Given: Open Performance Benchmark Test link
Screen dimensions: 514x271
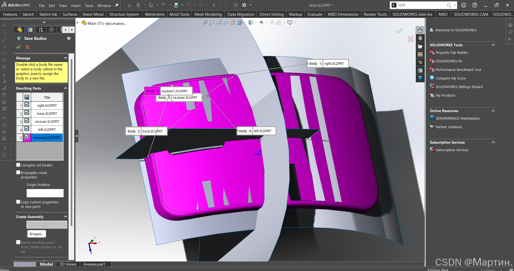Looking at the screenshot, I should (x=458, y=70).
